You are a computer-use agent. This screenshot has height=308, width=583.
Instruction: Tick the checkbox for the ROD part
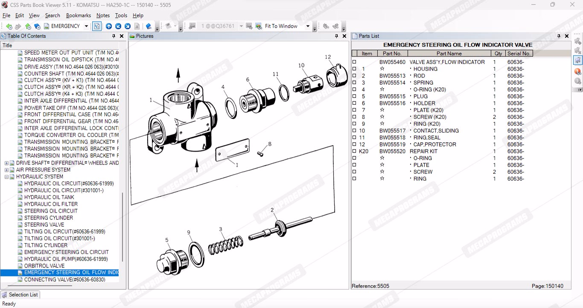354,76
